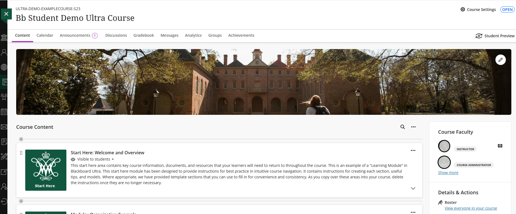Close the course panel with the X
The width and height of the screenshot is (516, 214).
6,14
